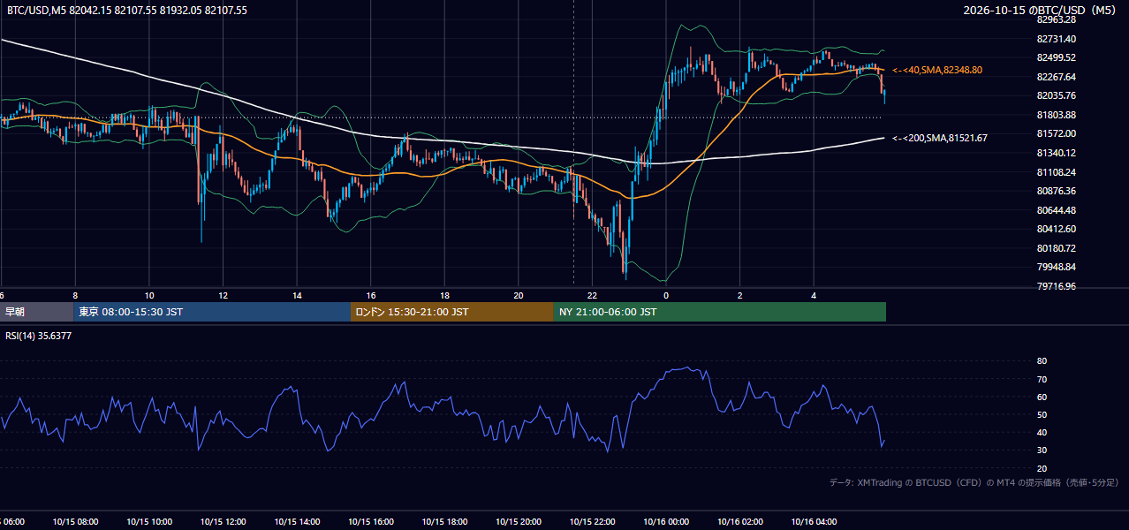Image resolution: width=1129 pixels, height=530 pixels.
Task: Click hour tick 16 on price chart time axis
Action: pos(371,296)
